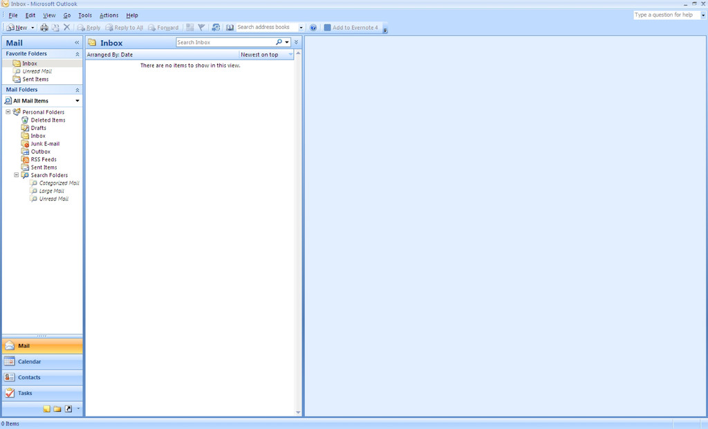Click the Follow Up flag icon

(201, 28)
